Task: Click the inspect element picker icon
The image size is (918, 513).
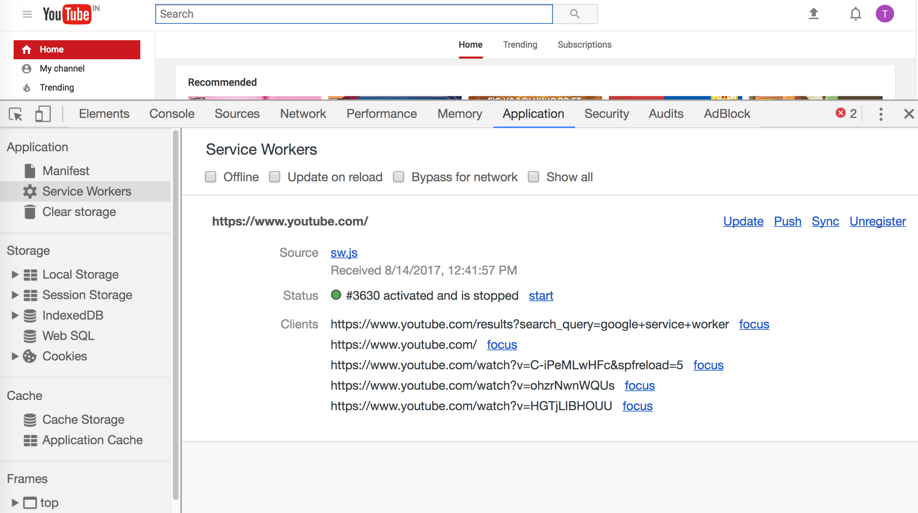Action: click(x=16, y=114)
